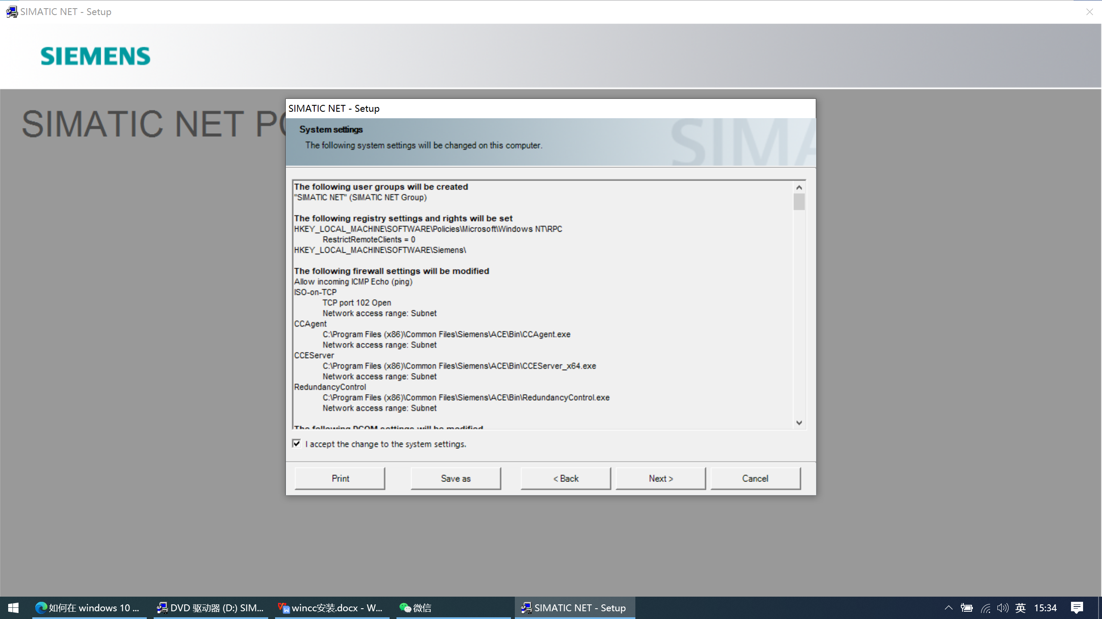Image resolution: width=1102 pixels, height=619 pixels.
Task: Click the settings list scrollbar thumb
Action: (799, 202)
